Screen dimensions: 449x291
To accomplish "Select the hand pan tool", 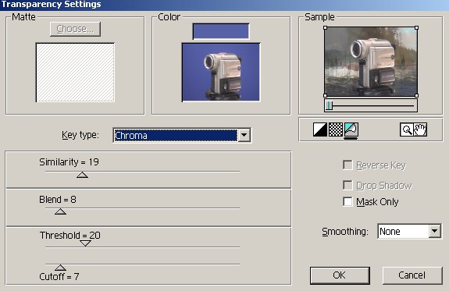I will point(420,130).
